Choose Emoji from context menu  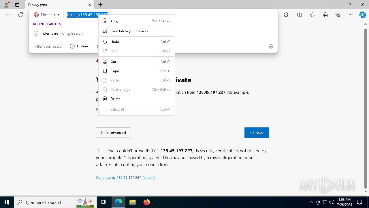[137, 21]
